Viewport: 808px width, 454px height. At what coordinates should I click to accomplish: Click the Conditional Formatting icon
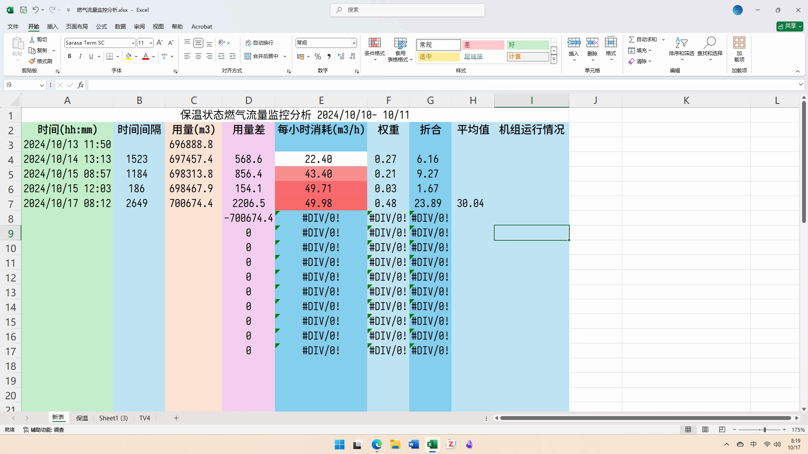point(374,43)
